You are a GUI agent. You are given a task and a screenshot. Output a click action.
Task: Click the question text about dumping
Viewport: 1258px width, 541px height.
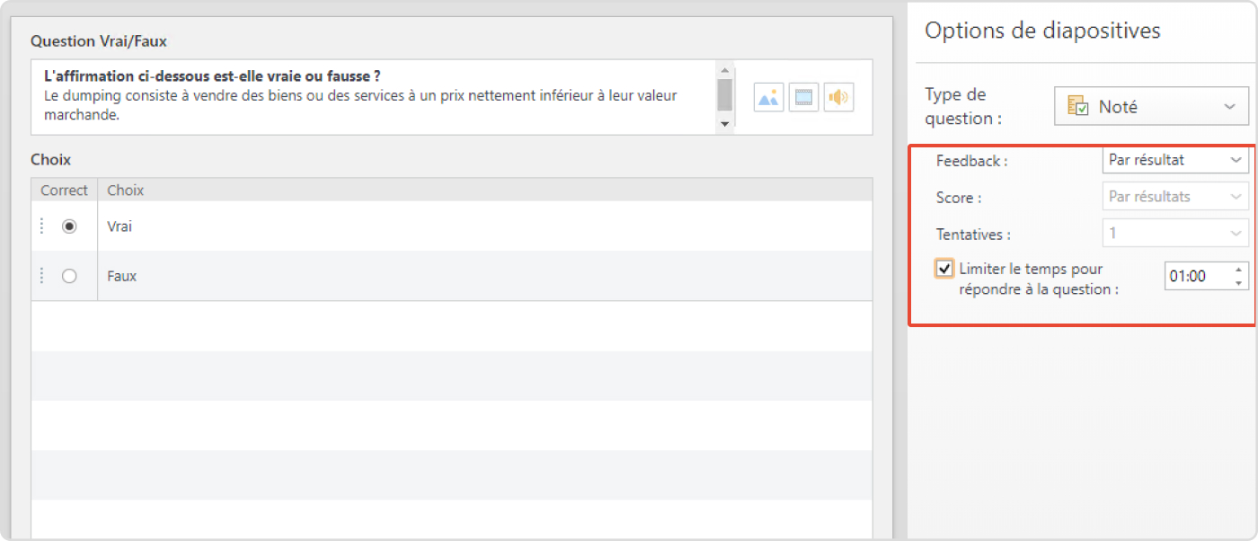360,105
